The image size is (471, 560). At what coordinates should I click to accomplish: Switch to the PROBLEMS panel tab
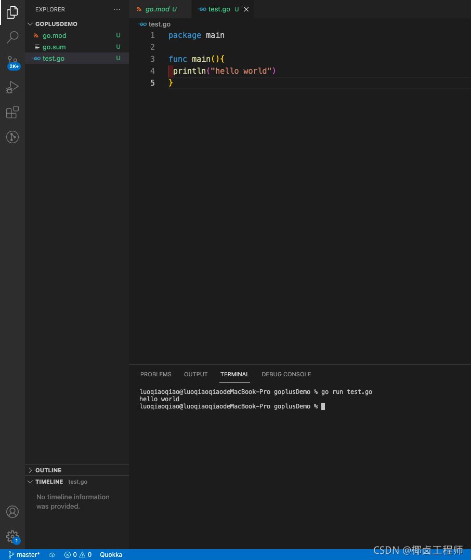(155, 374)
